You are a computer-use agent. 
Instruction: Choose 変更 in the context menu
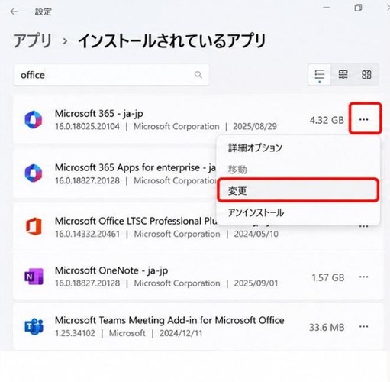[x=298, y=190]
